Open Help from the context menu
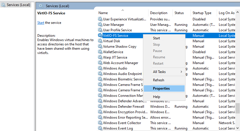The width and height of the screenshot is (240, 131). point(156,97)
